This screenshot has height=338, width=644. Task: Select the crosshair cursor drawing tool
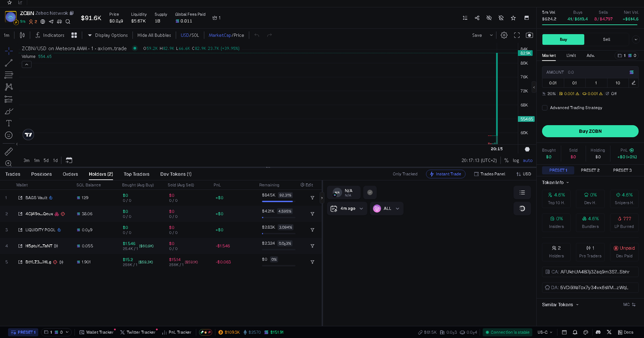pyautogui.click(x=9, y=51)
